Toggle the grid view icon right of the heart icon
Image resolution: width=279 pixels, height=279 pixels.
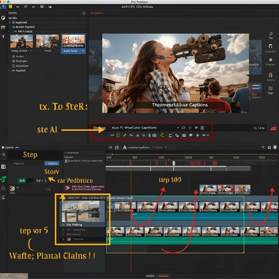pyautogui.click(x=202, y=128)
